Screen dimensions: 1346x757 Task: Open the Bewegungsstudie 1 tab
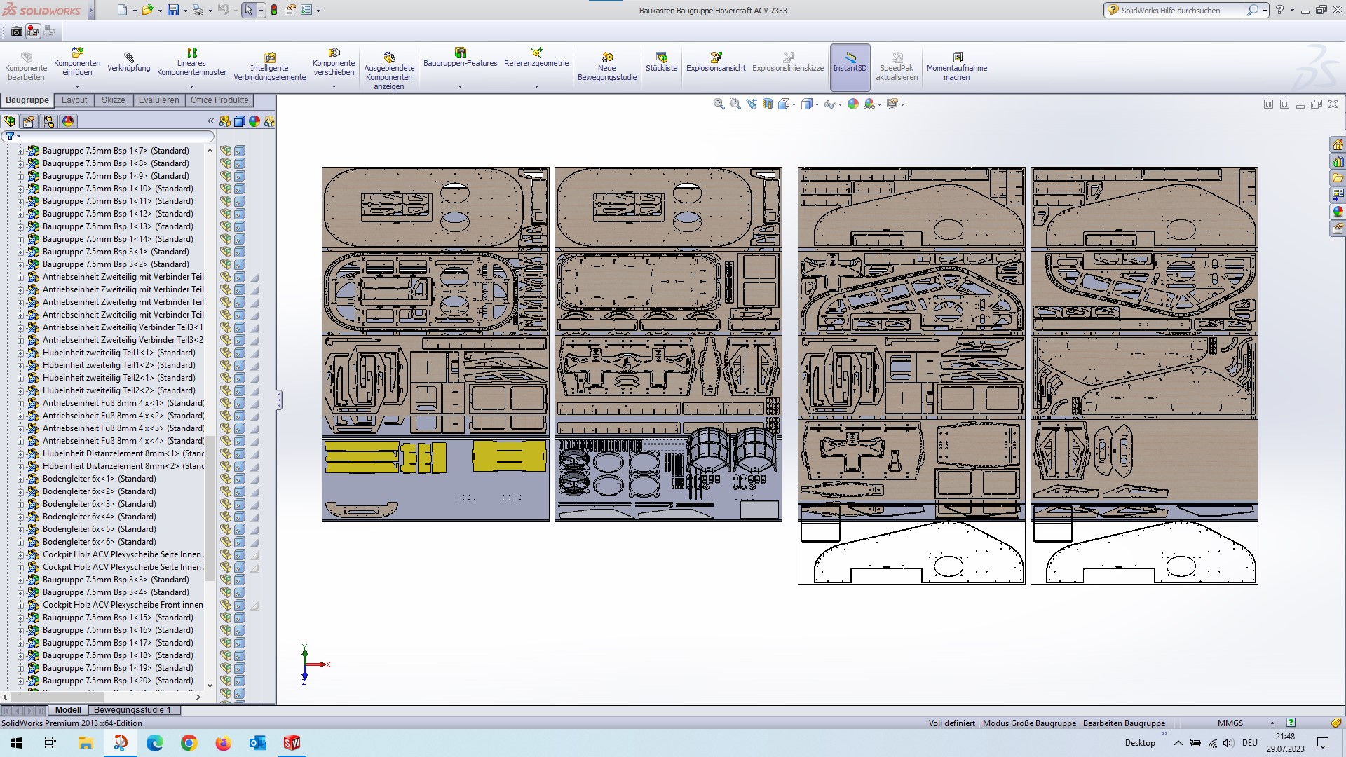coord(132,710)
